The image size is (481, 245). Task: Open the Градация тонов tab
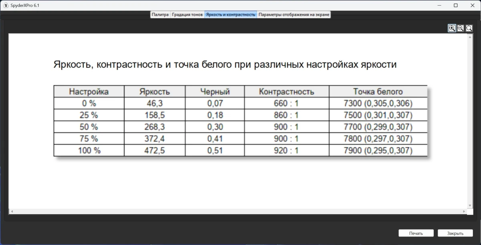click(187, 14)
